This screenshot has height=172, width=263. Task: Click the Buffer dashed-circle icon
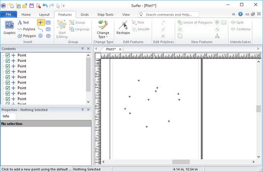point(217,22)
